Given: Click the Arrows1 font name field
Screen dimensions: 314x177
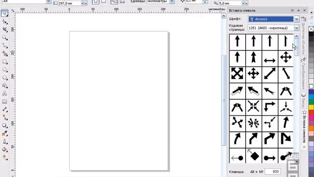Looking at the screenshot, I should point(271,19).
